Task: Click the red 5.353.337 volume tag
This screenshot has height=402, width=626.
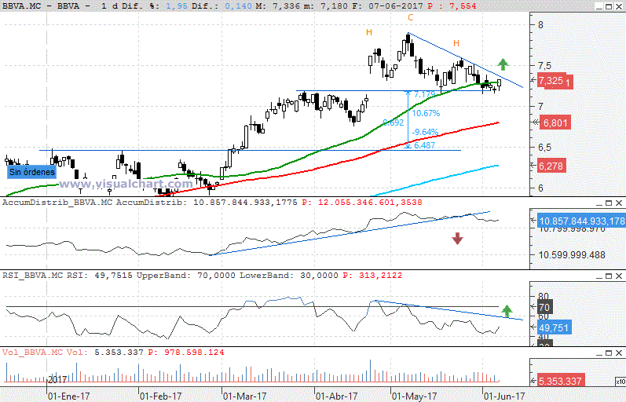Action: click(560, 381)
